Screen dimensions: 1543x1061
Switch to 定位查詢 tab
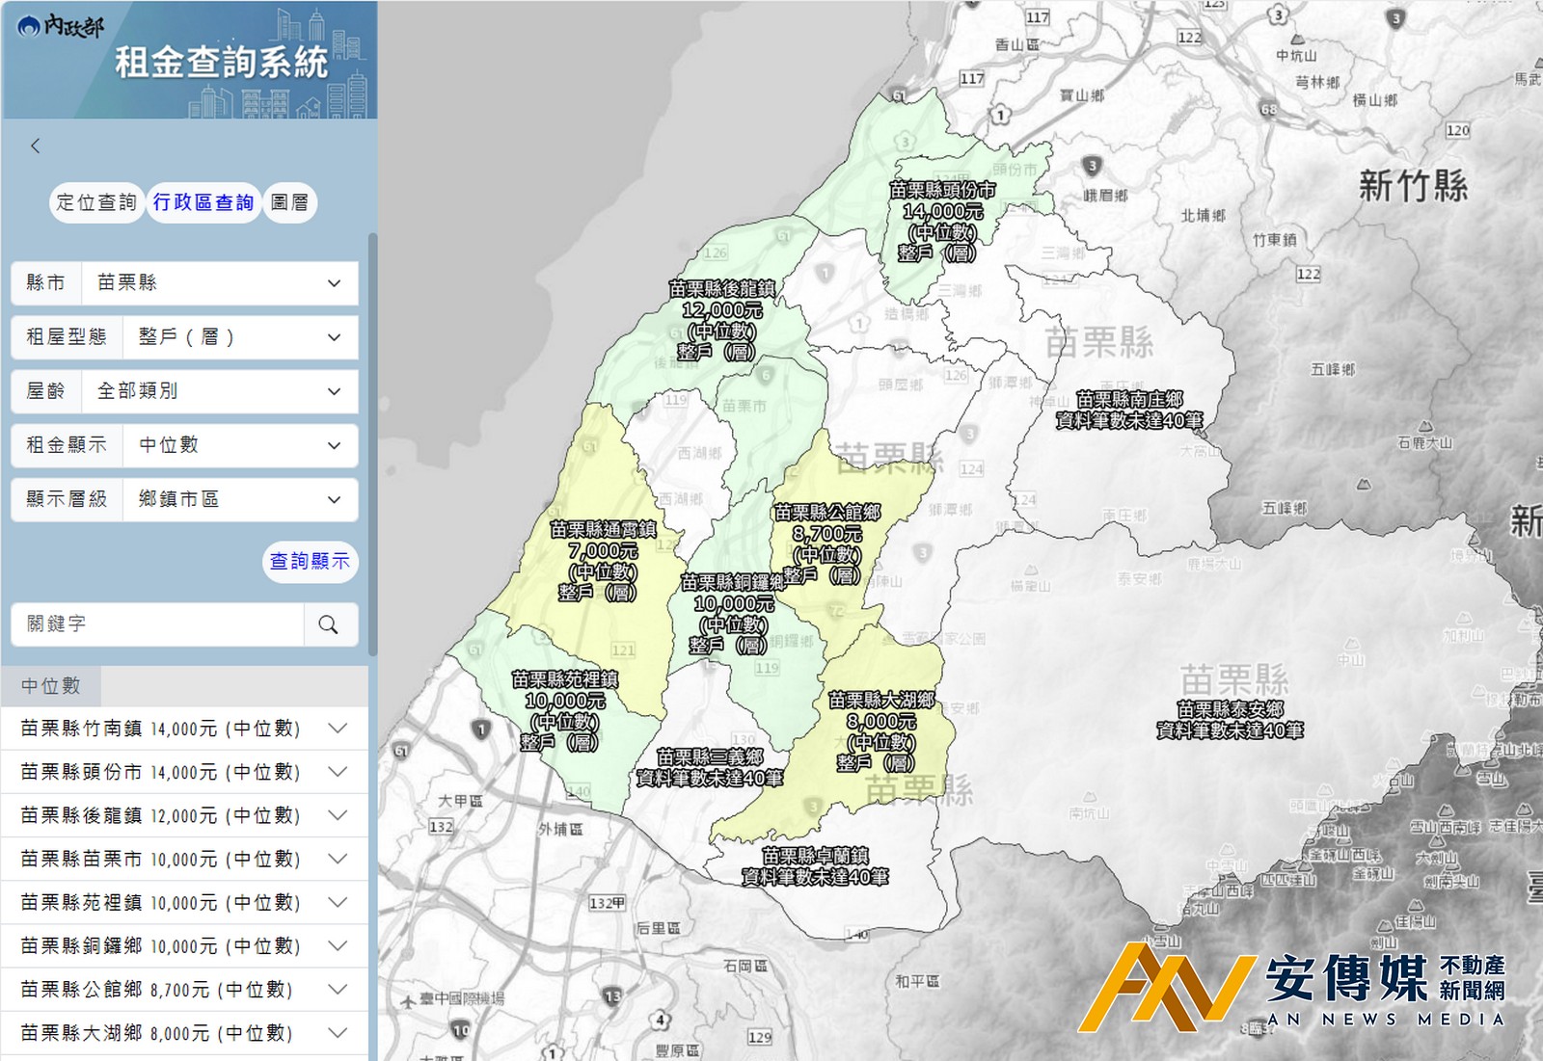(x=95, y=202)
